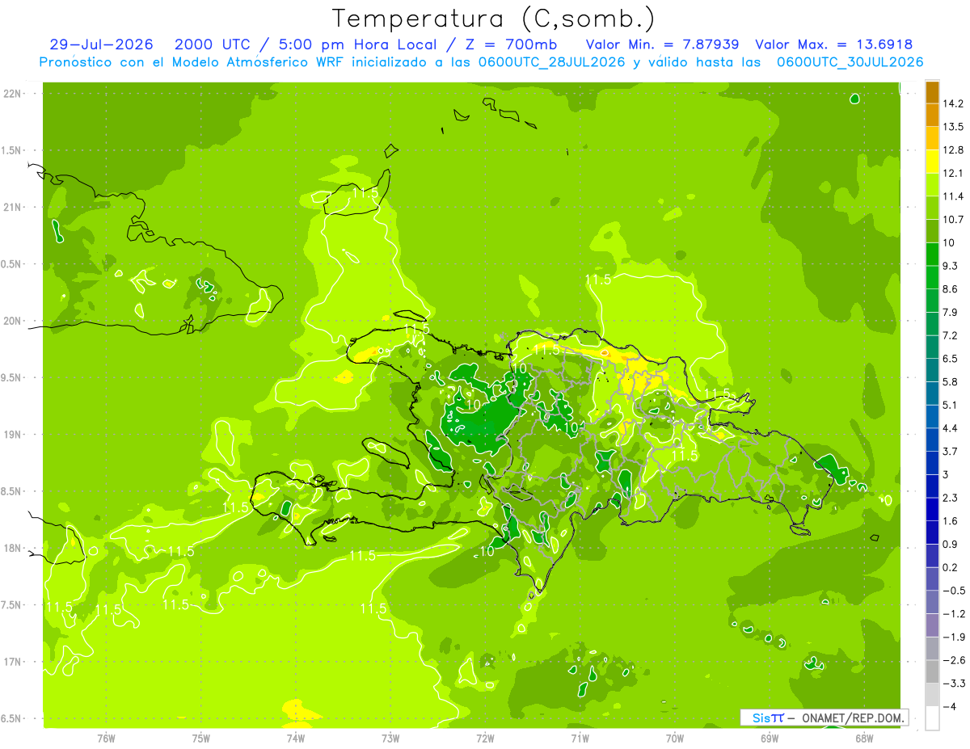Click the '12.8' color scale label

pos(953,150)
